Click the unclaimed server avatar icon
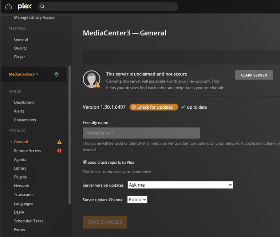280x237 pixels. point(91,79)
